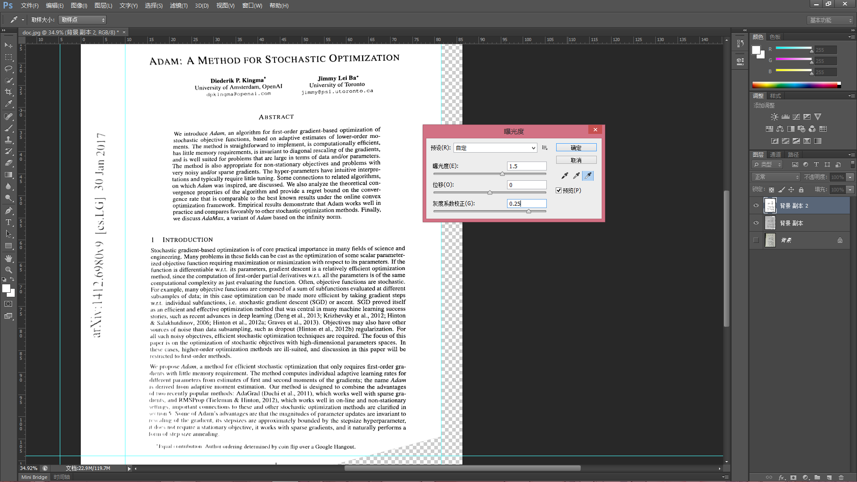Select the Move tool

[8, 46]
